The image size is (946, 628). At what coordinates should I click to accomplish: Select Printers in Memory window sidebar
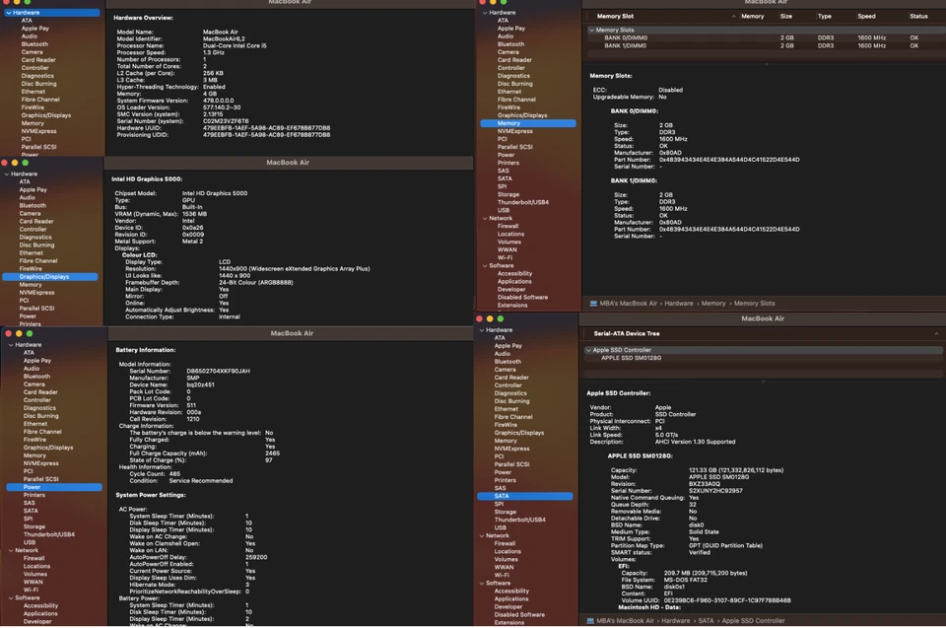[508, 163]
